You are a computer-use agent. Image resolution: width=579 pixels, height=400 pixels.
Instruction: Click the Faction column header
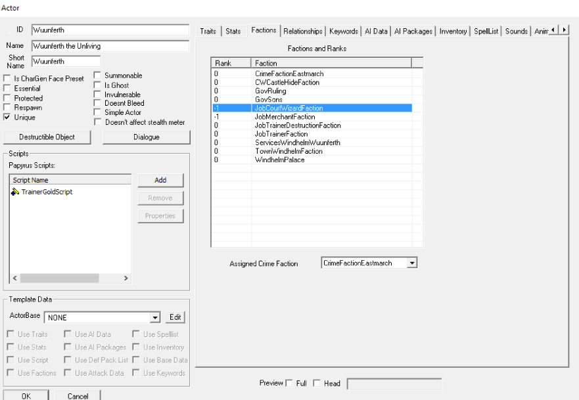(331, 63)
